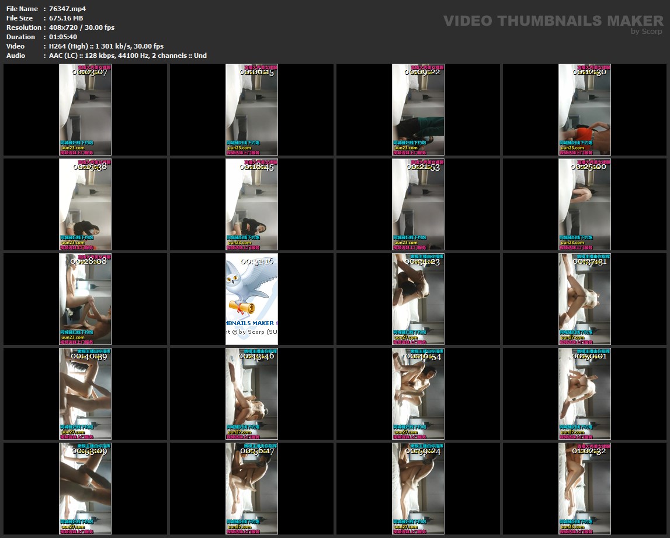Open the thumbnail stamped 00:03:07
Image resolution: width=670 pixels, height=538 pixels.
pos(85,111)
